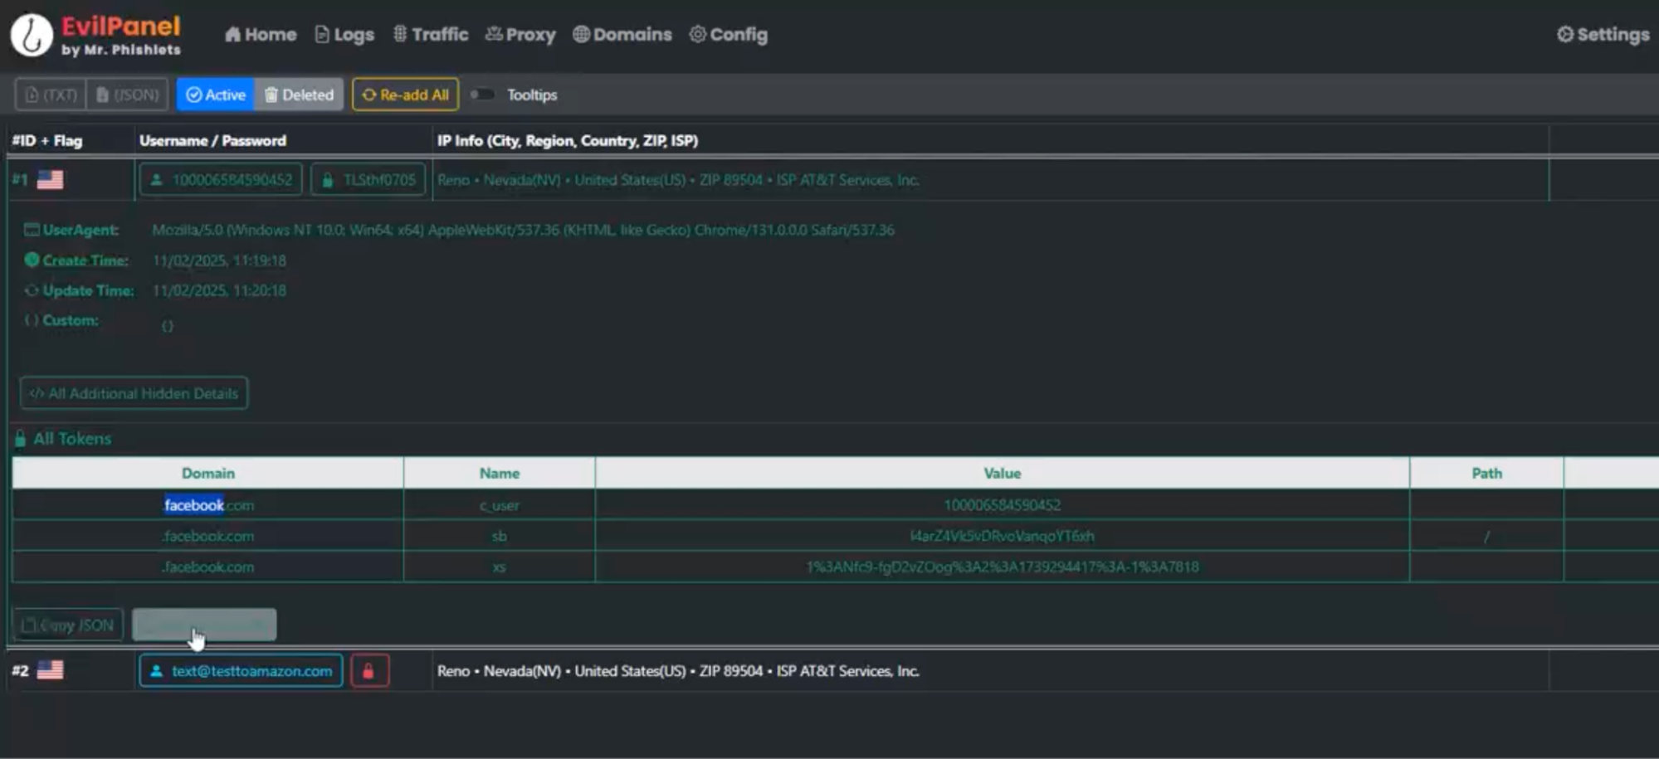The height and width of the screenshot is (759, 1659).
Task: Click the Re-add All button
Action: 405,95
